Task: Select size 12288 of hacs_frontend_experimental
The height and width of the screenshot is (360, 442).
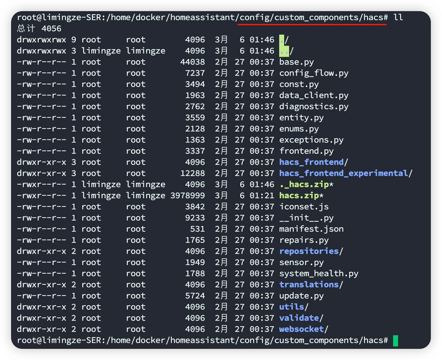Action: (x=192, y=174)
